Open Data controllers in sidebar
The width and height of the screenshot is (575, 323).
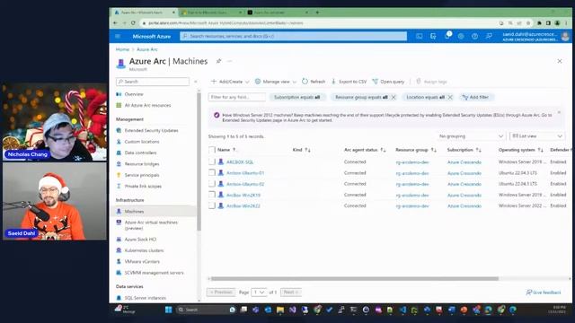tap(140, 153)
